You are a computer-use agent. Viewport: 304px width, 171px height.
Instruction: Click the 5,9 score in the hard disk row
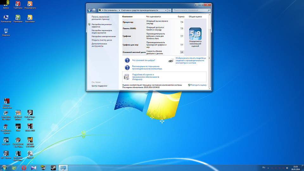[x=182, y=52]
